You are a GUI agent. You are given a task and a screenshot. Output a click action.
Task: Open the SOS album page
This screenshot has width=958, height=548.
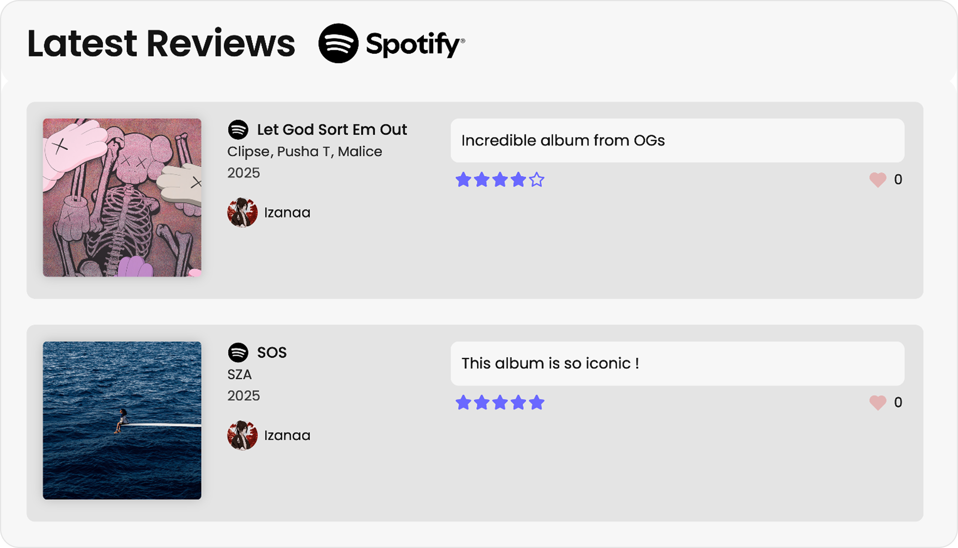click(272, 353)
